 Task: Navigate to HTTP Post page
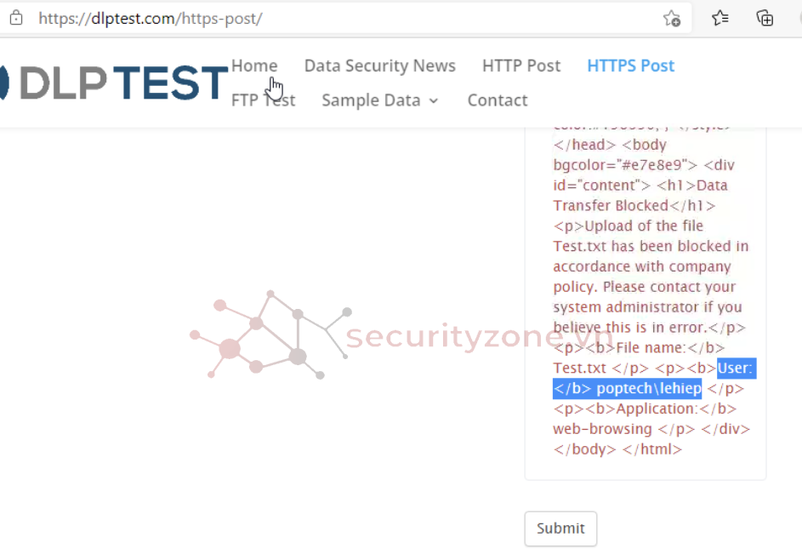tap(521, 66)
